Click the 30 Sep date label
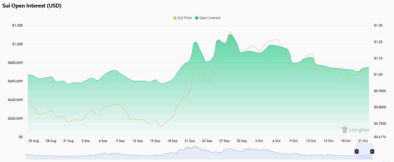 click(x=242, y=141)
